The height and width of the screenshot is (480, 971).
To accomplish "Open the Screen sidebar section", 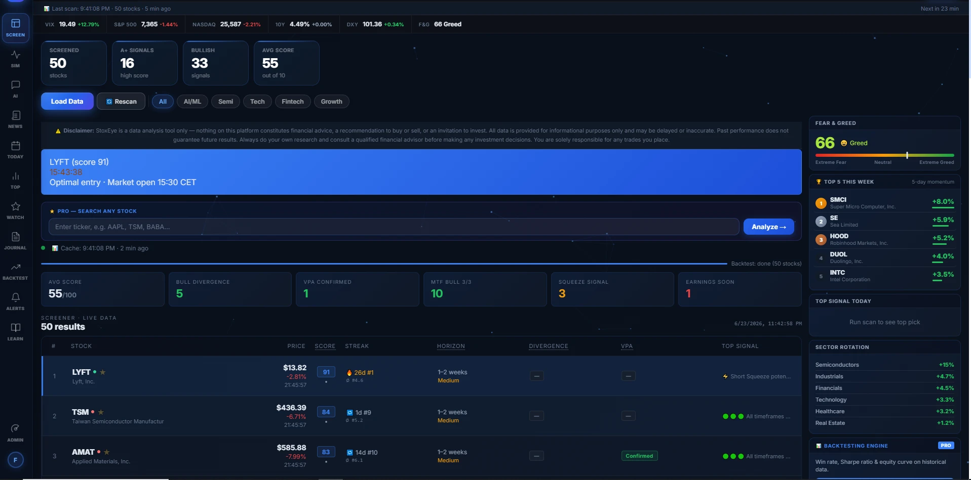I will click(15, 28).
